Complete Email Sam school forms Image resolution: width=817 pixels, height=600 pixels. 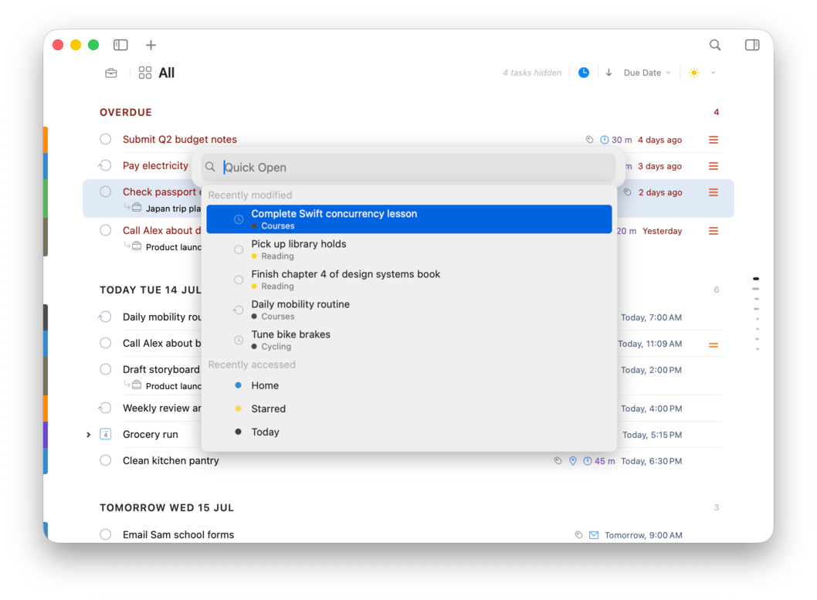point(105,534)
